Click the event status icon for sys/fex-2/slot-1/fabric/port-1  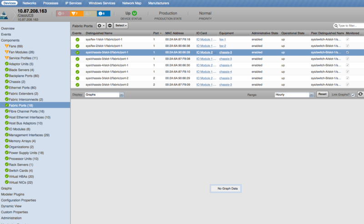click(77, 46)
